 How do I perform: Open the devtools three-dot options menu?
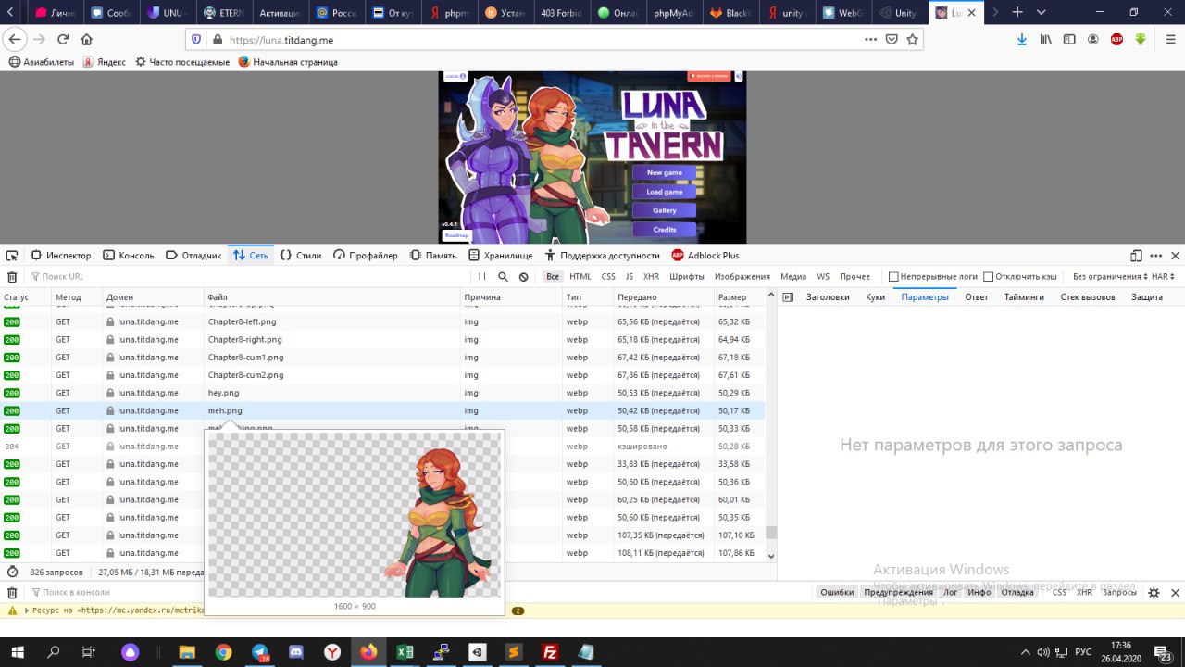click(x=1155, y=256)
